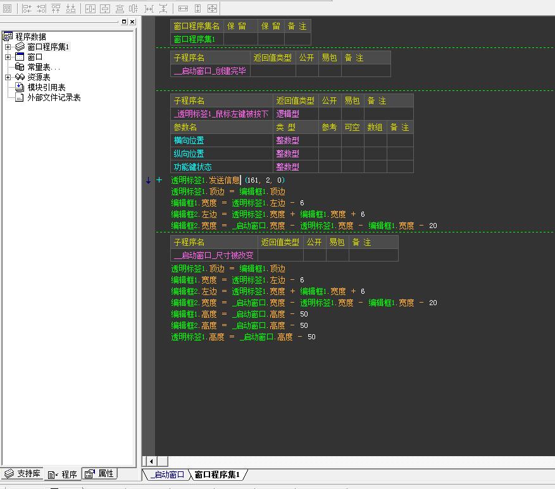The image size is (555, 489).
Task: Switch to the 属性 panel tab
Action: 99,473
